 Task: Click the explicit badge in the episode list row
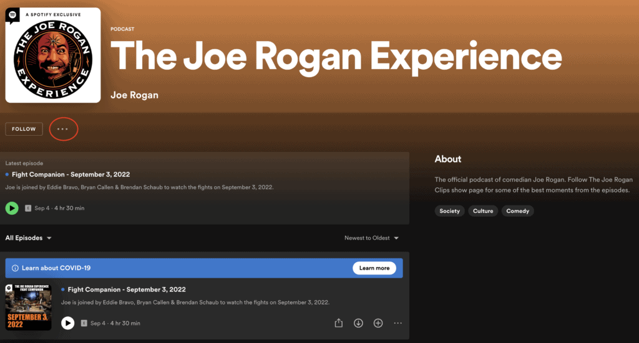(x=84, y=323)
